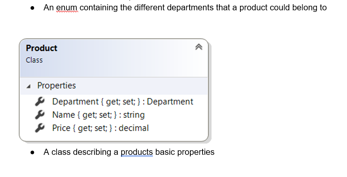Click the word departments in first sentence
The width and height of the screenshot is (347, 177).
(x=190, y=8)
